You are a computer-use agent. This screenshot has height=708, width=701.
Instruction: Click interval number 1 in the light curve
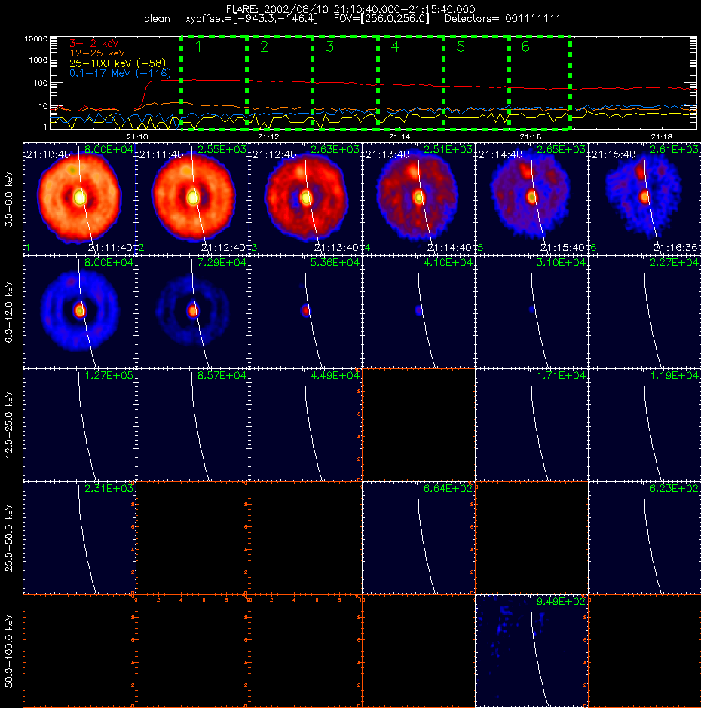pyautogui.click(x=198, y=47)
